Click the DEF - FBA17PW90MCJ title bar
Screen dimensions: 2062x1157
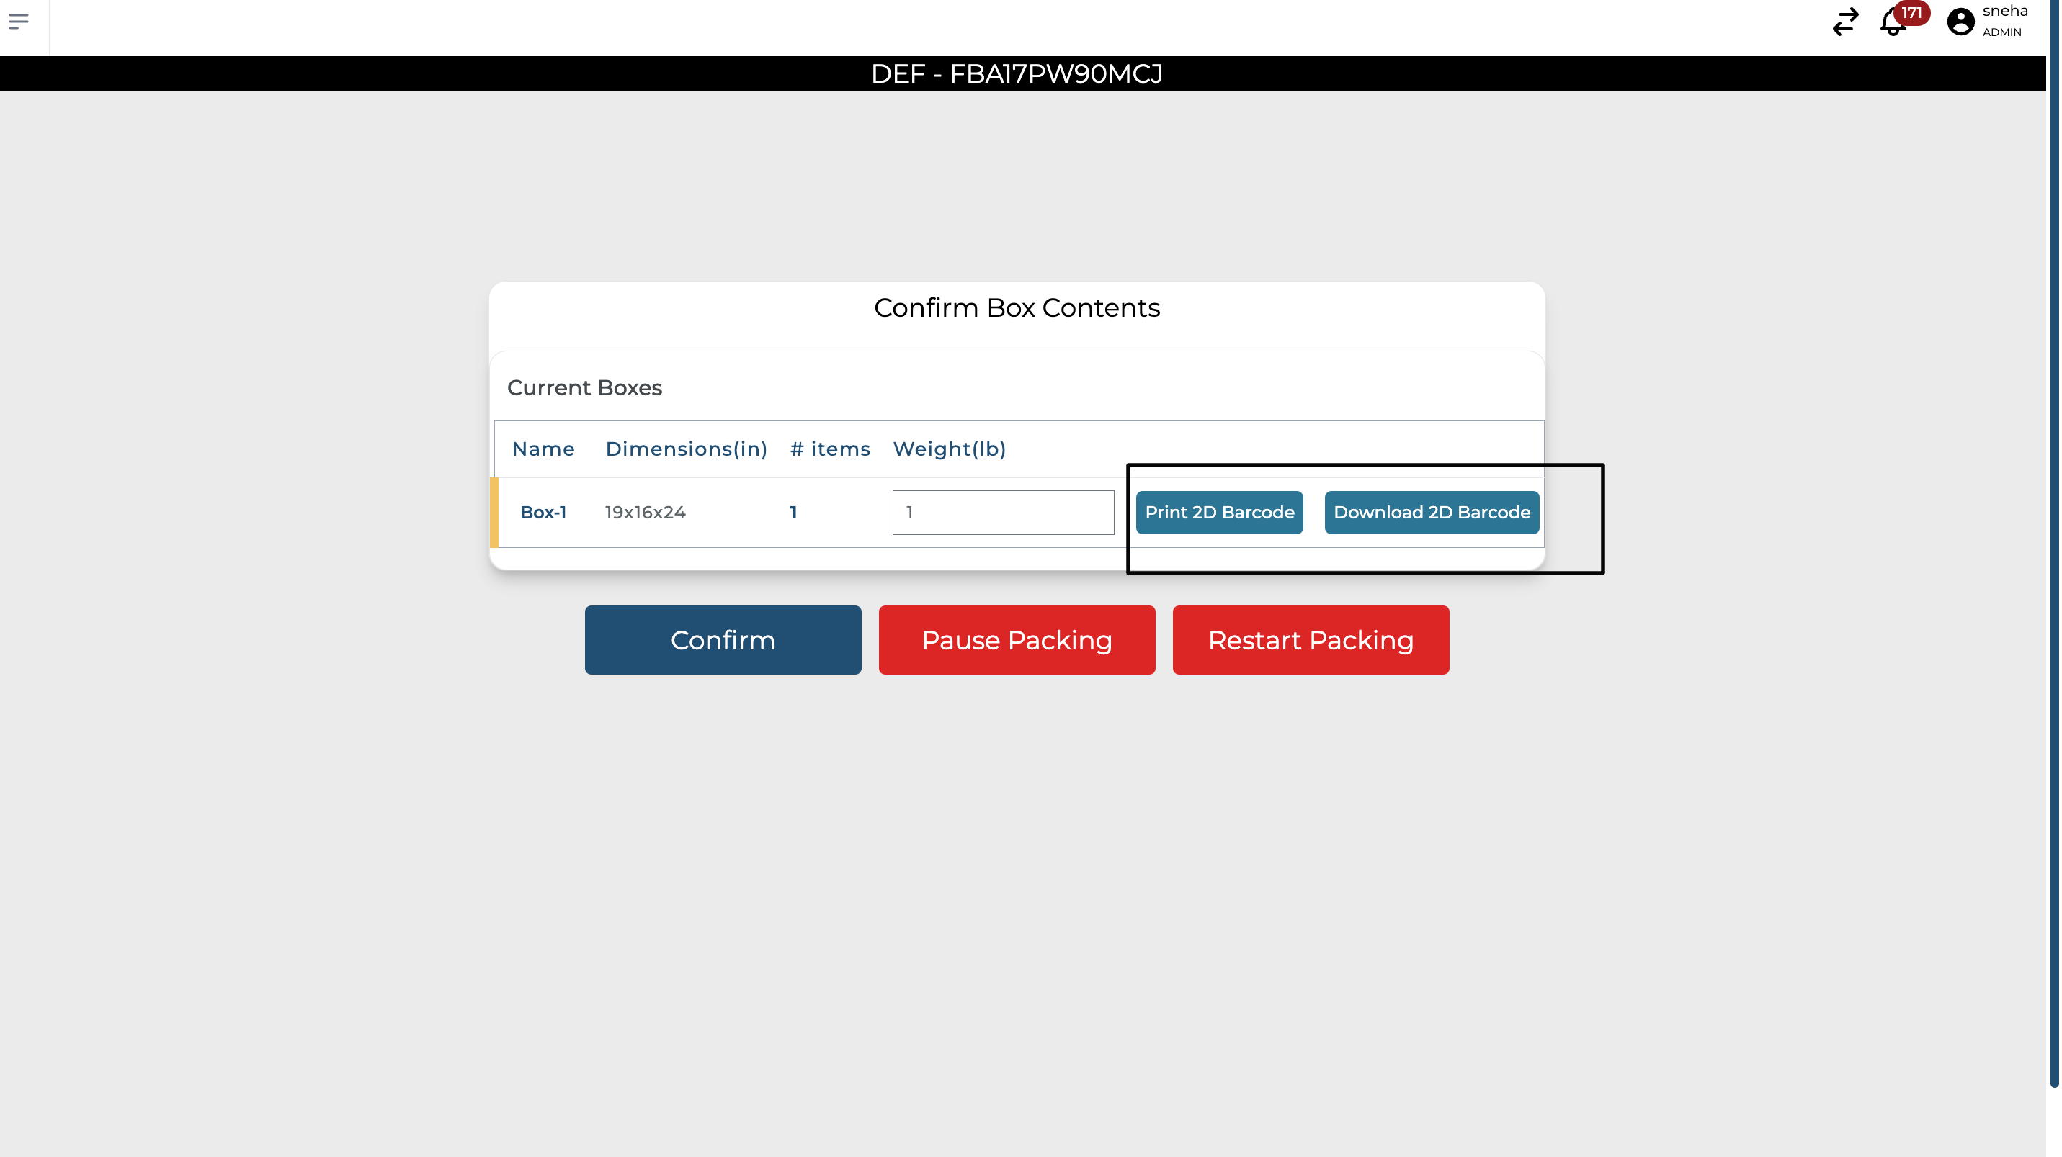click(x=1017, y=73)
